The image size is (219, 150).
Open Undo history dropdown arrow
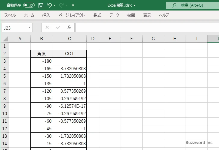[55, 5]
